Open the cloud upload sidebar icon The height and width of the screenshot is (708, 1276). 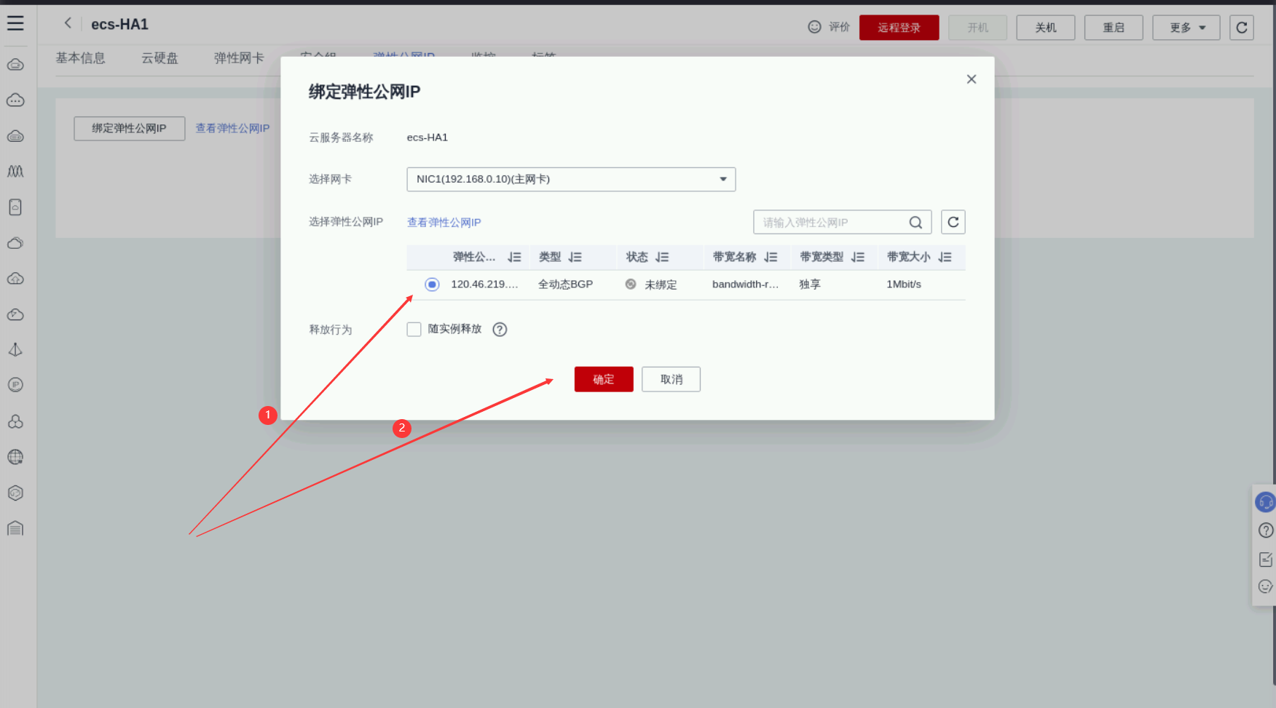click(15, 279)
